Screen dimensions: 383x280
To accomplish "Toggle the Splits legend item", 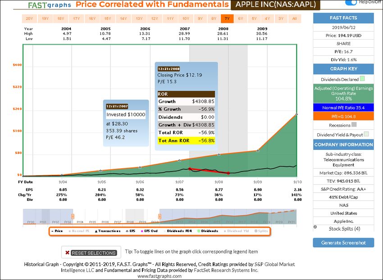I will pyautogui.click(x=261, y=231).
